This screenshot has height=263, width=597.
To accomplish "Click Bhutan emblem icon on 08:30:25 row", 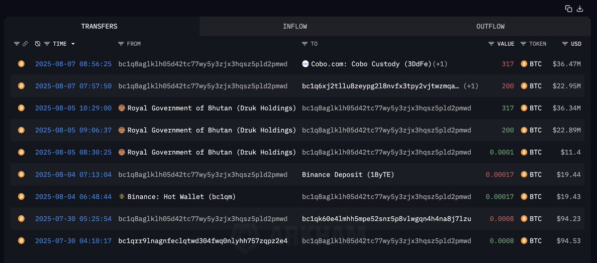I will click(x=121, y=152).
